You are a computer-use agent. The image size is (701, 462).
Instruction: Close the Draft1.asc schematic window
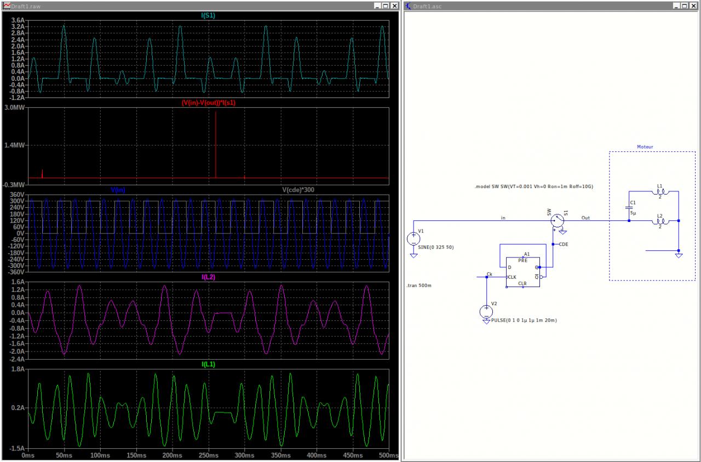(x=693, y=5)
